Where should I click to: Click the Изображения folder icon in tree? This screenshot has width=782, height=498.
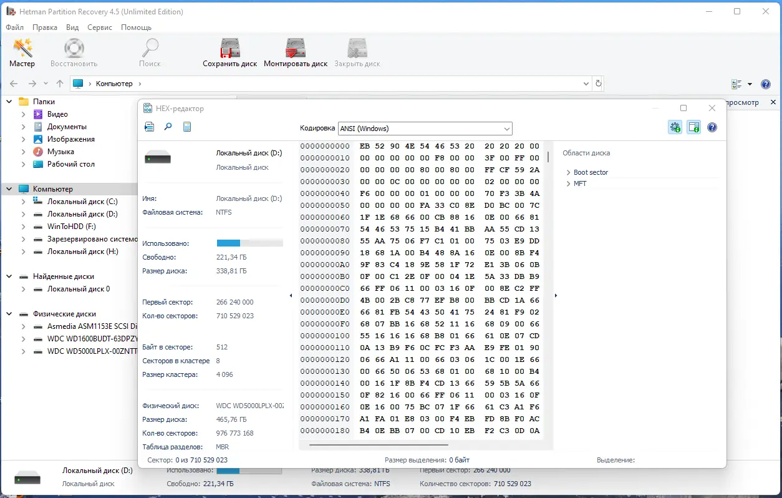38,139
